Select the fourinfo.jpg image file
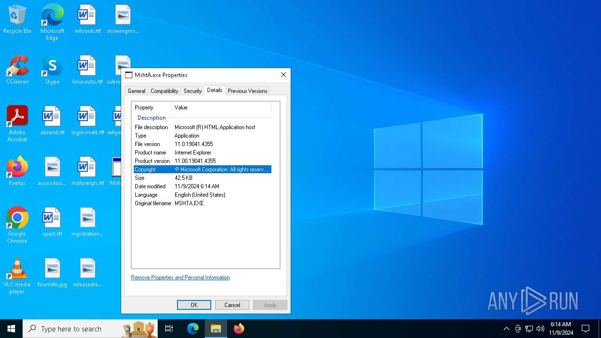 click(52, 273)
